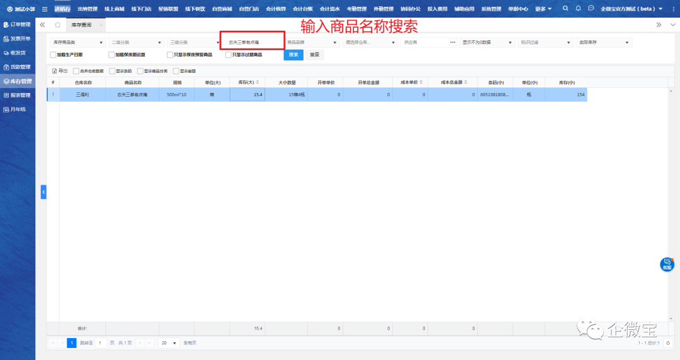Screen dimensions: 680x360
Task: Select 报表管理 in the left sidebar
Action: tap(18, 95)
